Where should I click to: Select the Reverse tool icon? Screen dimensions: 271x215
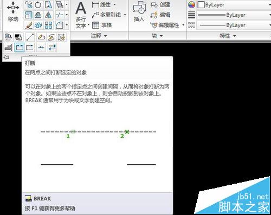tap(52, 48)
